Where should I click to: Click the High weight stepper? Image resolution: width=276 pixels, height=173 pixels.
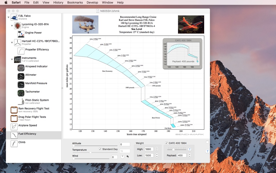point(157,149)
